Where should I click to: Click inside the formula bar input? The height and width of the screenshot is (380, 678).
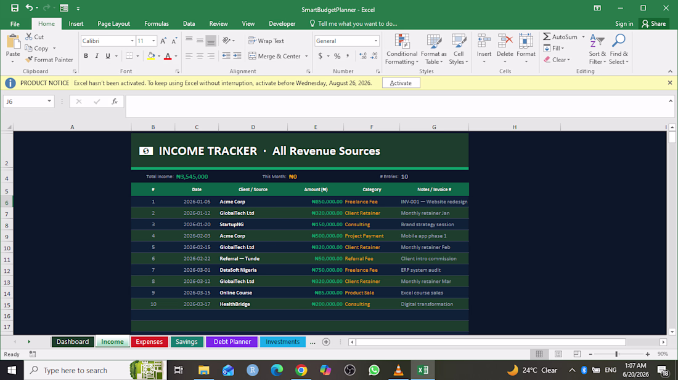[398, 106]
